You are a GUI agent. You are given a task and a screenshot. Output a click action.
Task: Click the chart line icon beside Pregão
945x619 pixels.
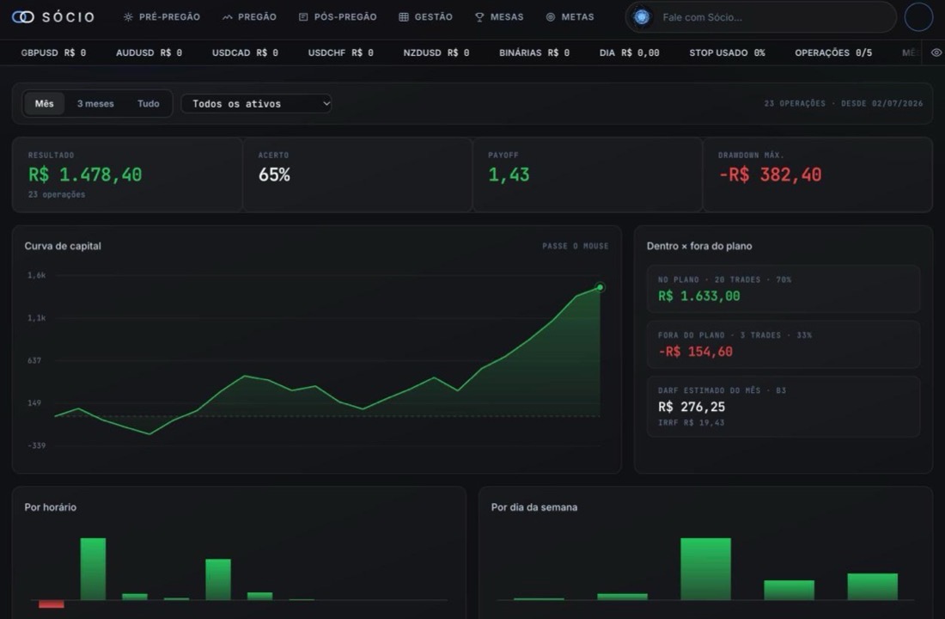click(x=227, y=17)
